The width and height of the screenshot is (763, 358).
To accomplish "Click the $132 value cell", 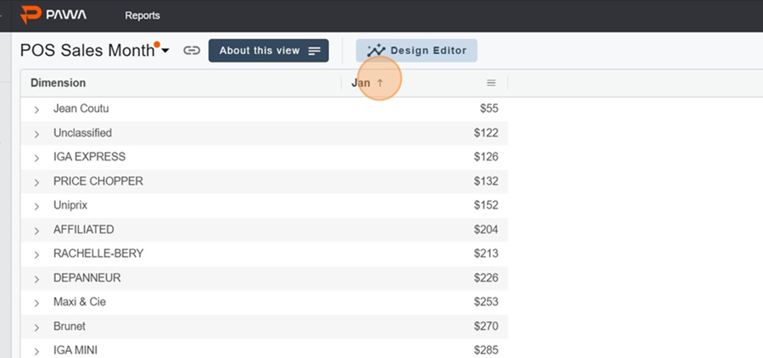I will click(486, 182).
